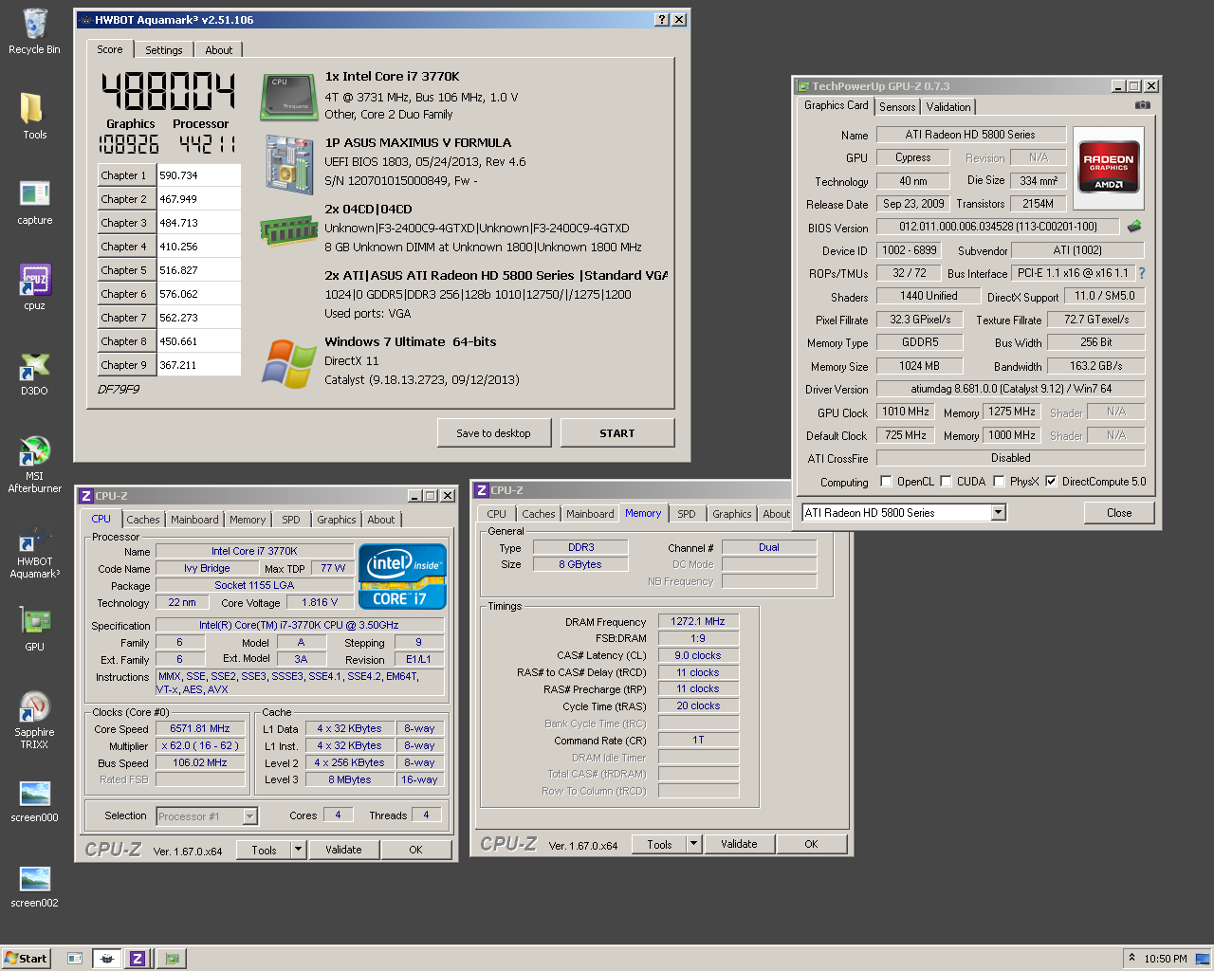Click the GPU-Z camera screenshot icon
1214x971 pixels.
coord(1143,105)
